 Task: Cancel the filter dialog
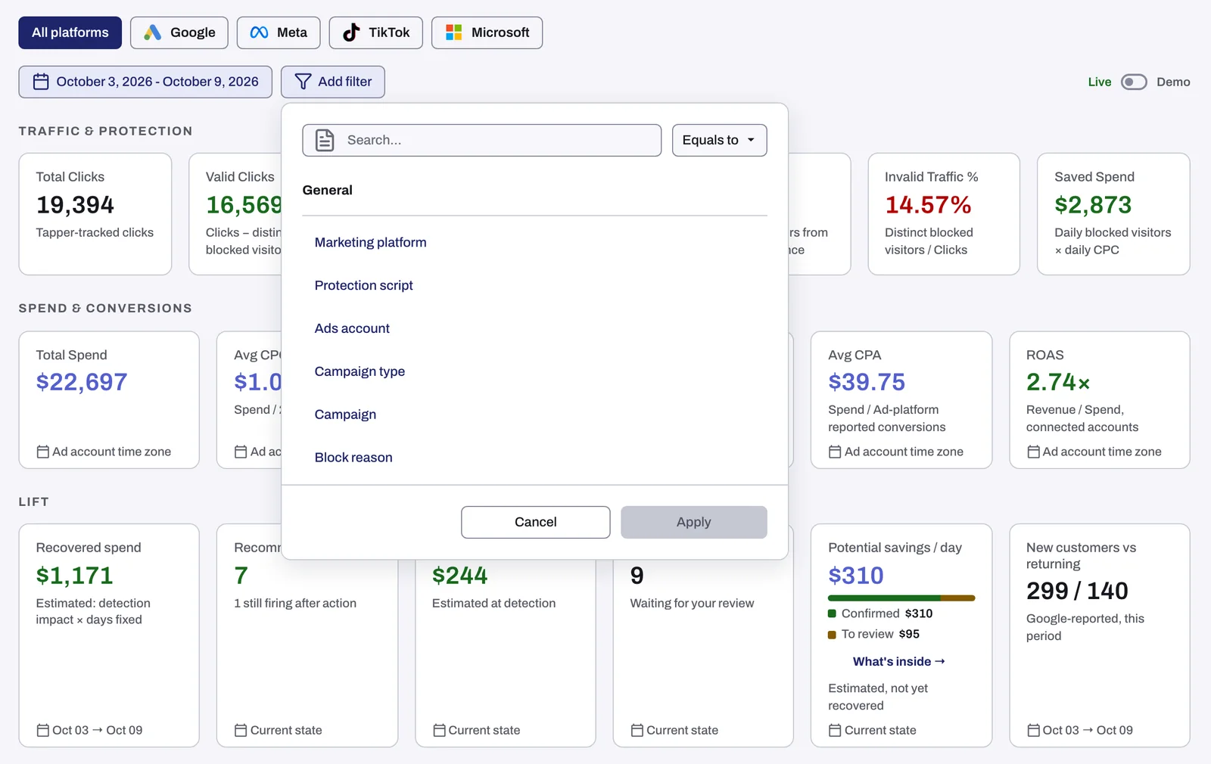pyautogui.click(x=535, y=522)
